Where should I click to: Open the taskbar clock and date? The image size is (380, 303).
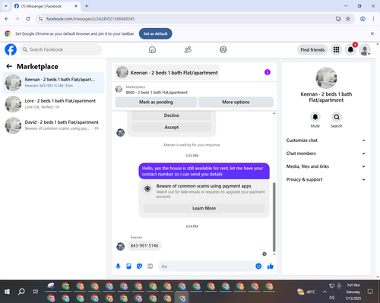[x=353, y=292]
